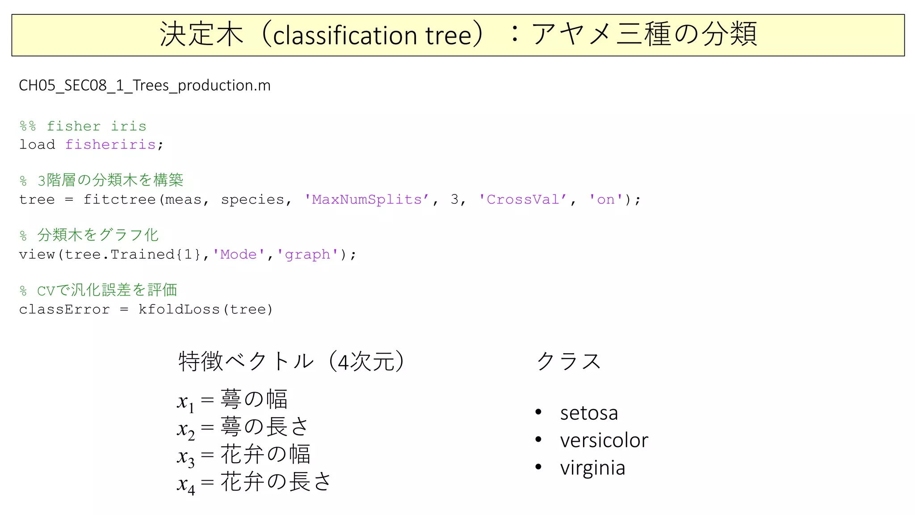Viewport: 915px width, 515px height.
Task: Click the 'view(tree.Trained{1}' code line
Action: click(x=188, y=254)
